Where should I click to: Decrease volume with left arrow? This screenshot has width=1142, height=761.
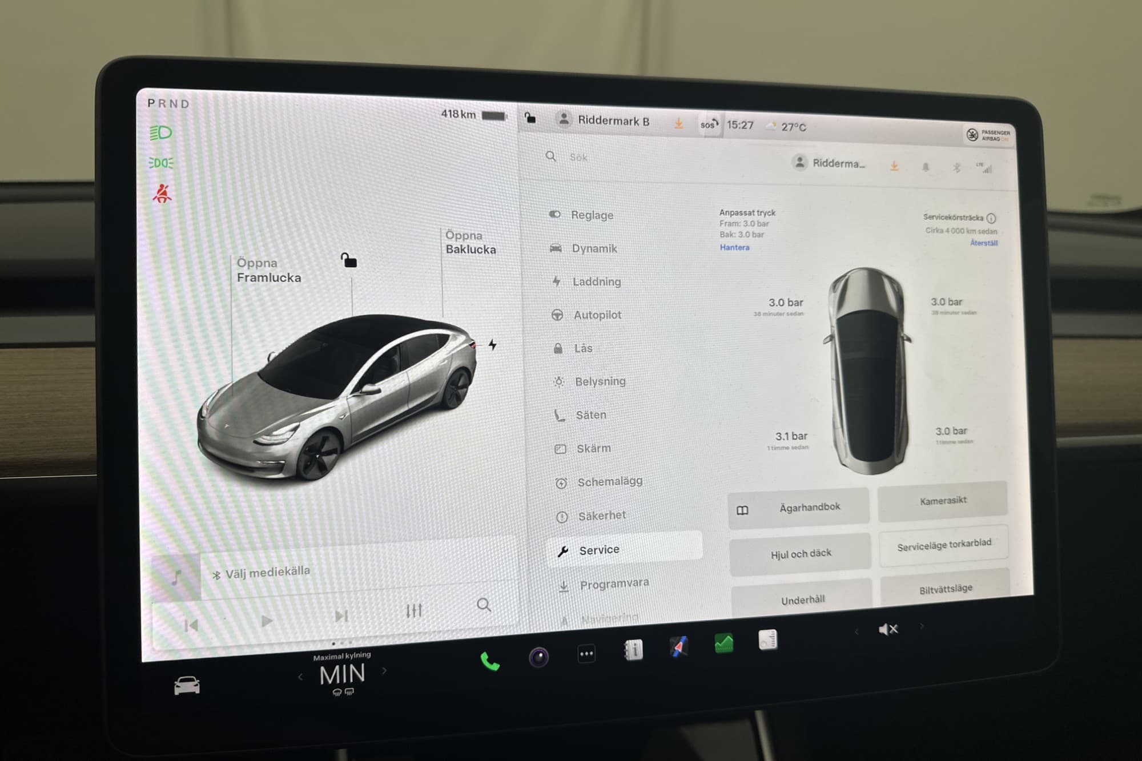point(856,631)
